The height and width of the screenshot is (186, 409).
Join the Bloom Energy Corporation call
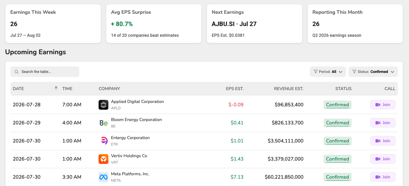(x=383, y=123)
